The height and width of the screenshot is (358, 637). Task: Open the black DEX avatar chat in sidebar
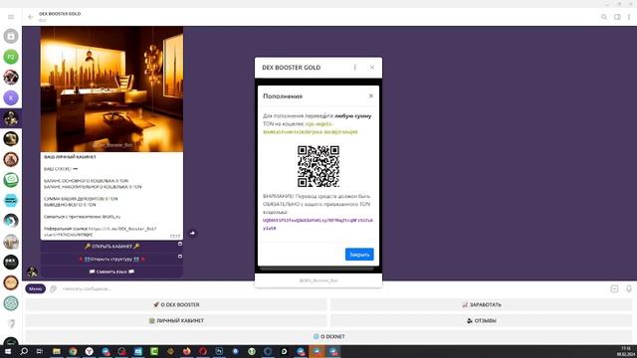(11, 262)
